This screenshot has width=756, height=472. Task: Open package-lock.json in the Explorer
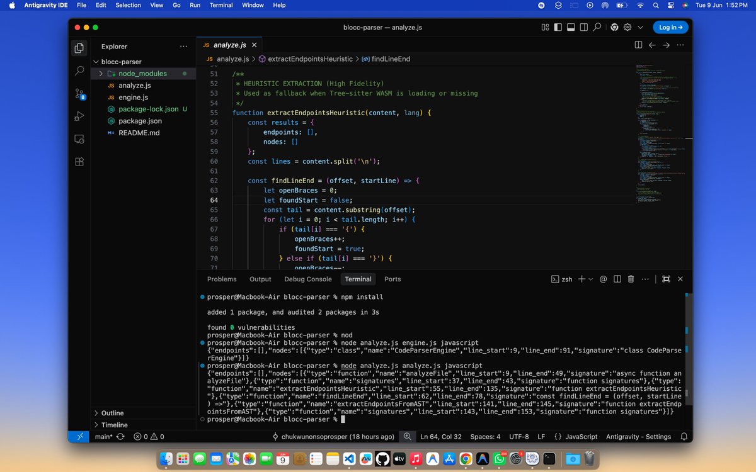click(x=148, y=110)
